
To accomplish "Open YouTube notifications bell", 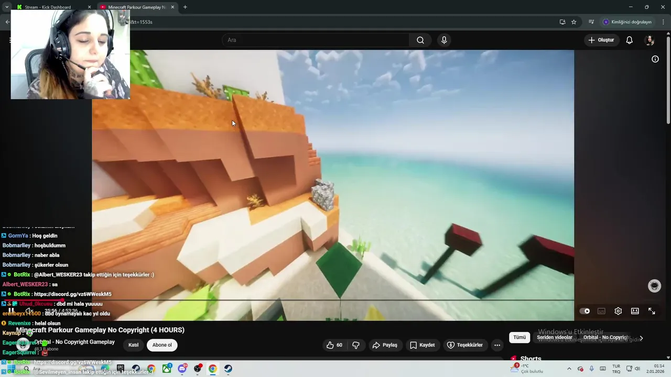I will coord(630,40).
